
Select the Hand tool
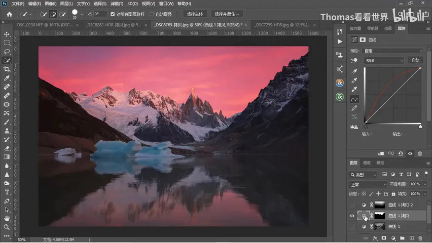(7, 219)
